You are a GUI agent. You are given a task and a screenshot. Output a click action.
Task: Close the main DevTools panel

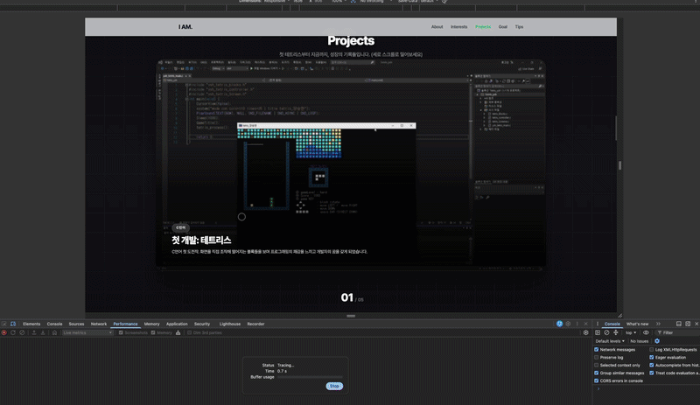tap(585, 324)
